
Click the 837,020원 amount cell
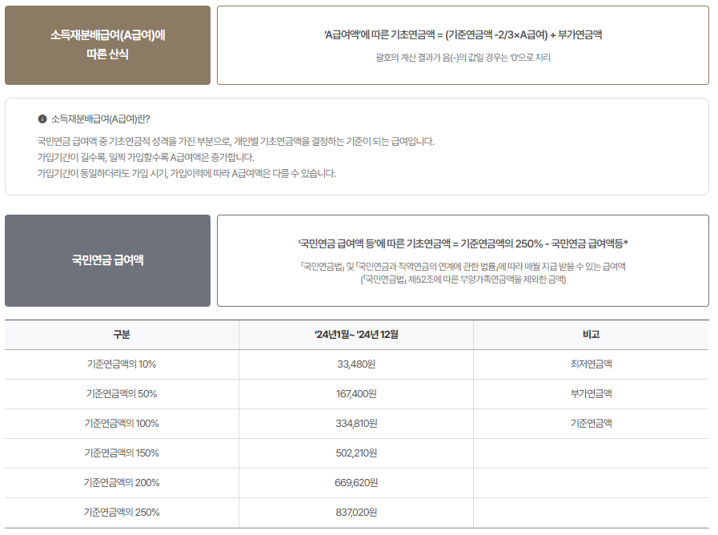tap(356, 513)
